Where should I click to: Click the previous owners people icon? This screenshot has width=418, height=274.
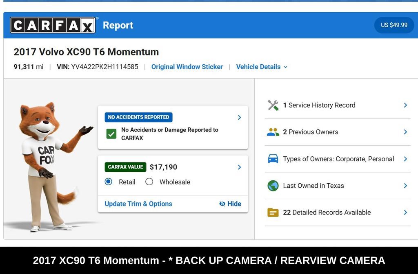(x=273, y=132)
